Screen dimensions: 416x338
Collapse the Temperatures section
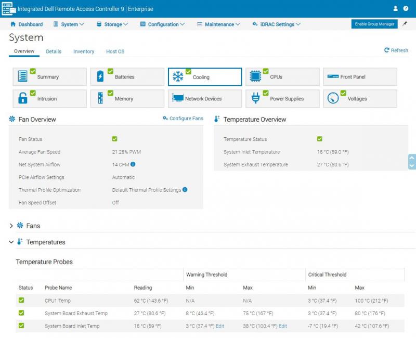[x=11, y=242]
